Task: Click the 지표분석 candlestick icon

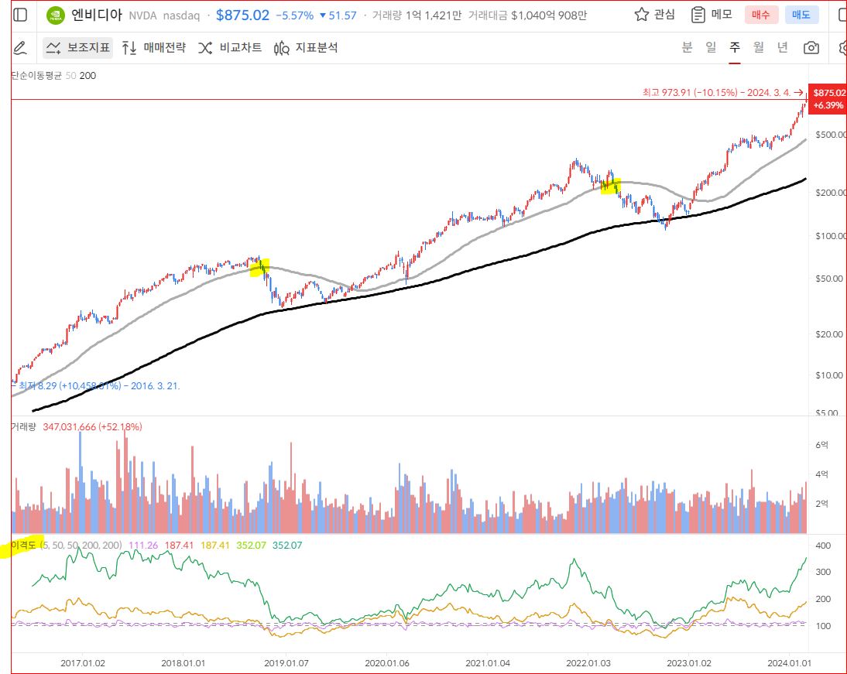Action: click(281, 49)
